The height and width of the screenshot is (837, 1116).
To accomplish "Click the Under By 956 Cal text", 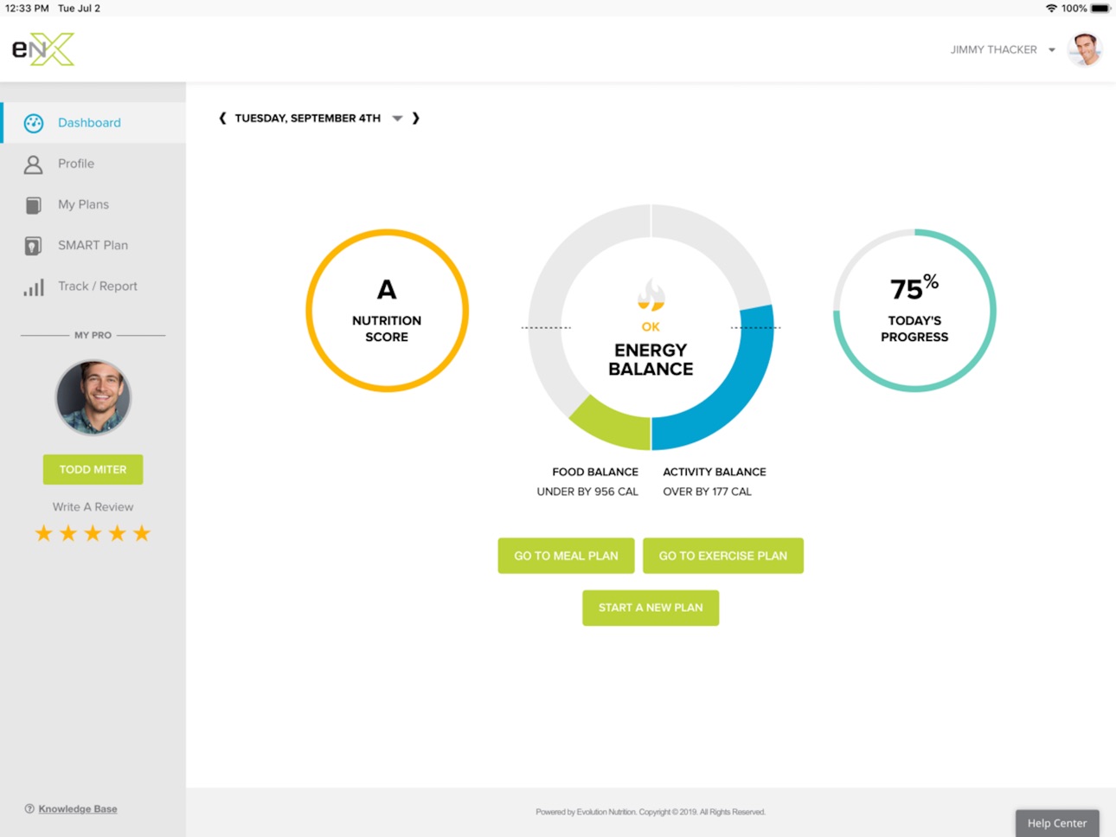I will pos(587,492).
